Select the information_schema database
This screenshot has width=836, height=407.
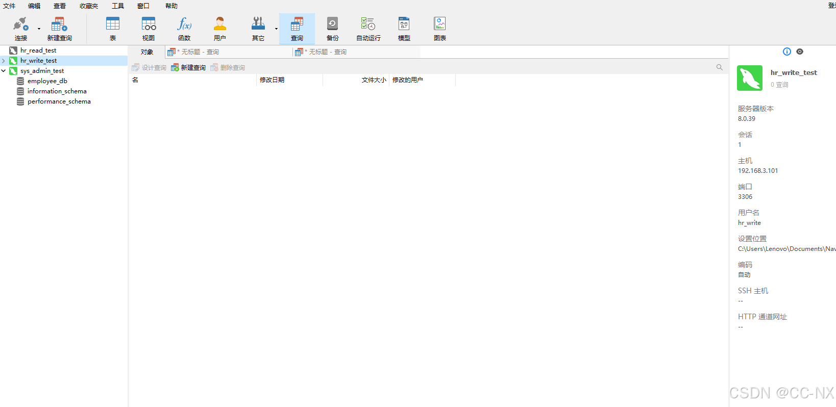57,91
